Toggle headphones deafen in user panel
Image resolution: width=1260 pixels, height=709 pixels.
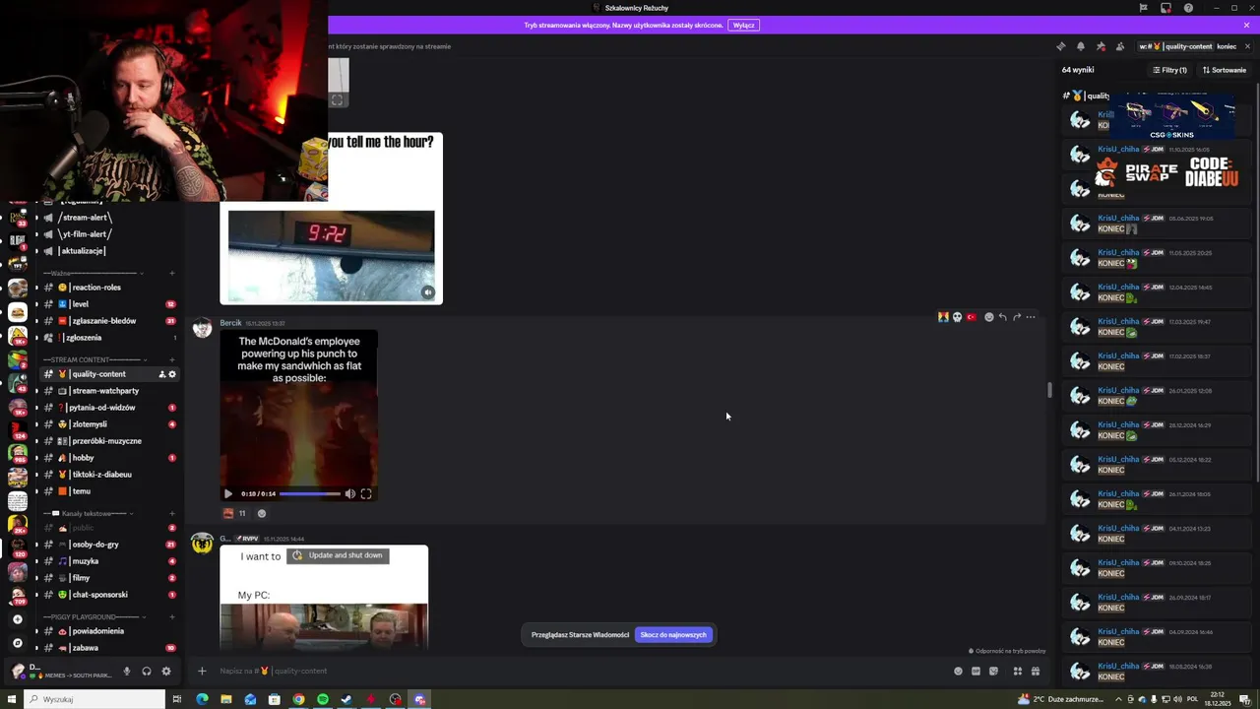(x=146, y=672)
